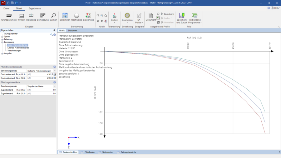Expand the System tree node

coord(2,37)
